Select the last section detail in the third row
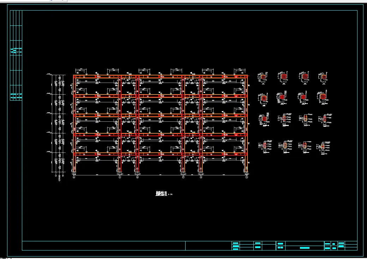 pyautogui.click(x=325, y=120)
